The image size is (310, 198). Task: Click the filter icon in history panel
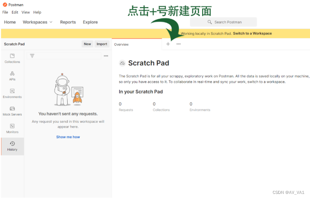(32, 56)
